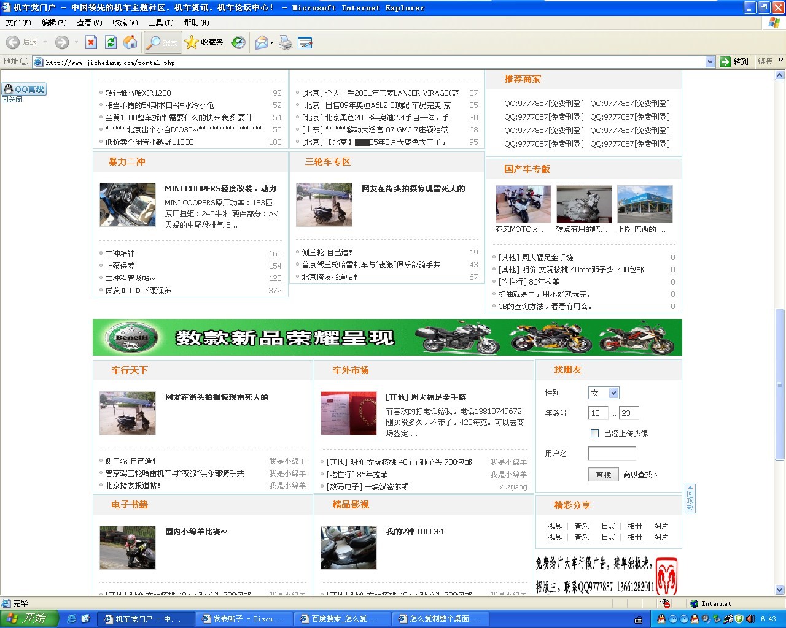Open the 工具(T) menu
Screen dimensions: 786x628
tap(160, 23)
